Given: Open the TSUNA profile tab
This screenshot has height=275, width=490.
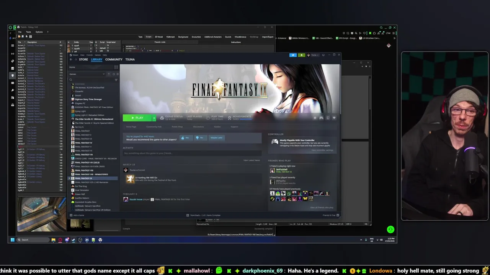Looking at the screenshot, I should coord(130,59).
